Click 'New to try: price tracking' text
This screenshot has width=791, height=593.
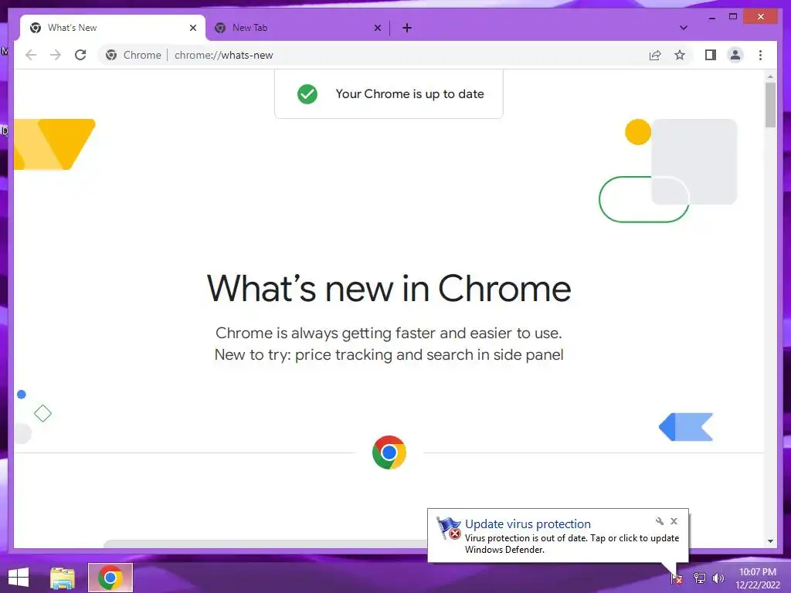coord(389,354)
